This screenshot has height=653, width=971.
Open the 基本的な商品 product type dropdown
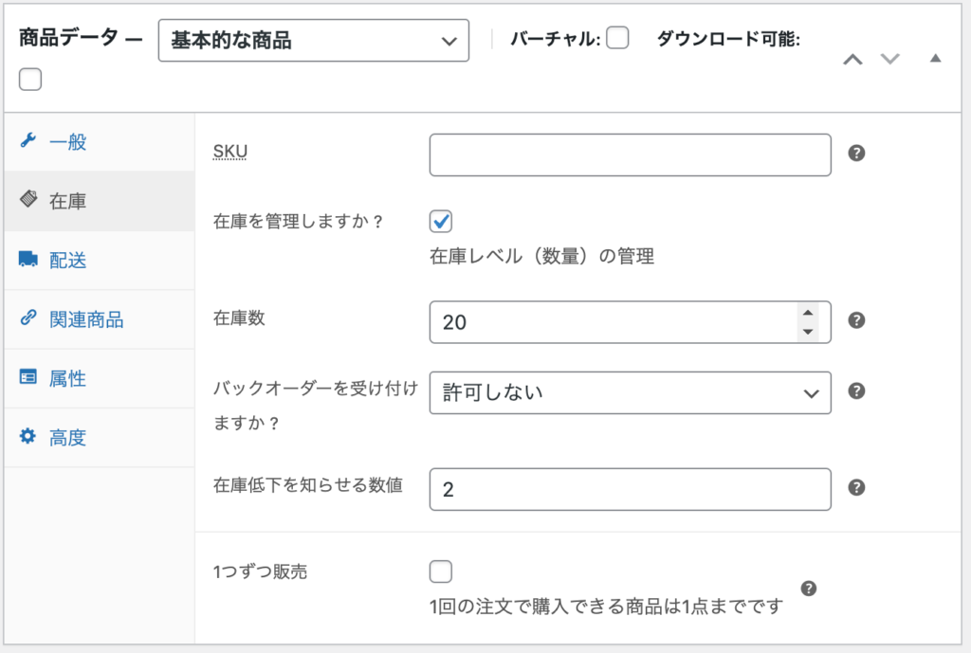coord(313,40)
